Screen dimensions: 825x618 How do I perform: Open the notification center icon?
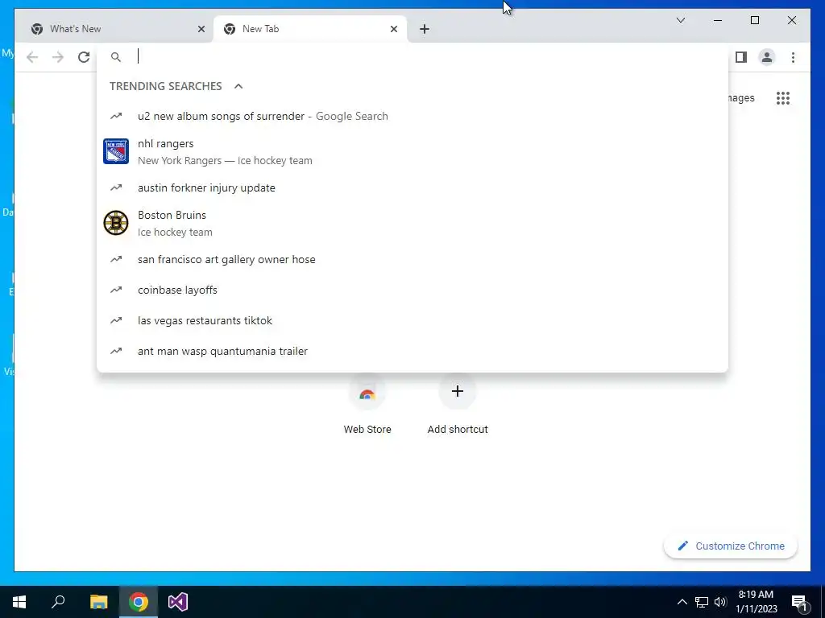pyautogui.click(x=799, y=602)
